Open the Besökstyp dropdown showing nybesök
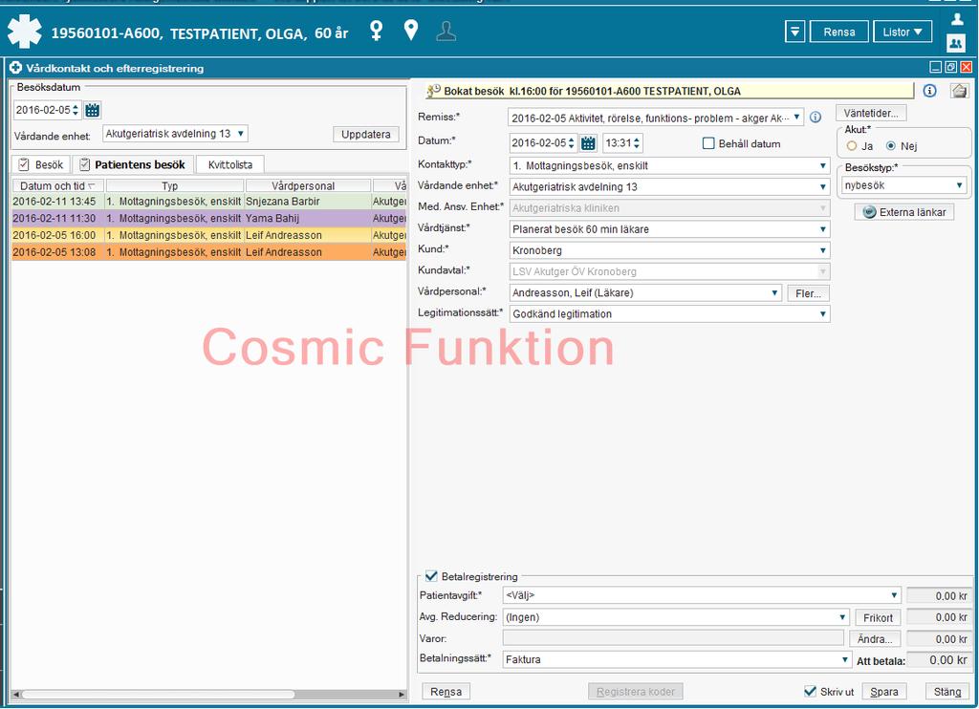979x709 pixels. point(903,185)
